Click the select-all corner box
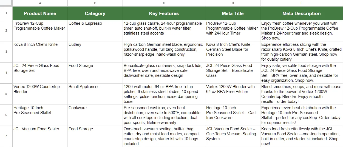This screenshot has height=147, width=343. click(x=6, y=3)
